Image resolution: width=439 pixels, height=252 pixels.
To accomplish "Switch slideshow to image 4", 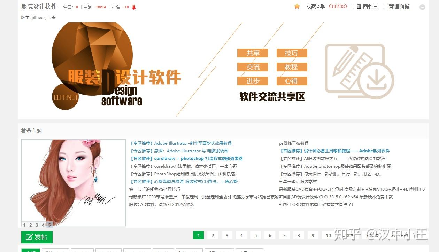I will (43, 225).
